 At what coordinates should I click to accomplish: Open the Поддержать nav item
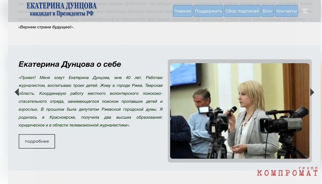208,11
